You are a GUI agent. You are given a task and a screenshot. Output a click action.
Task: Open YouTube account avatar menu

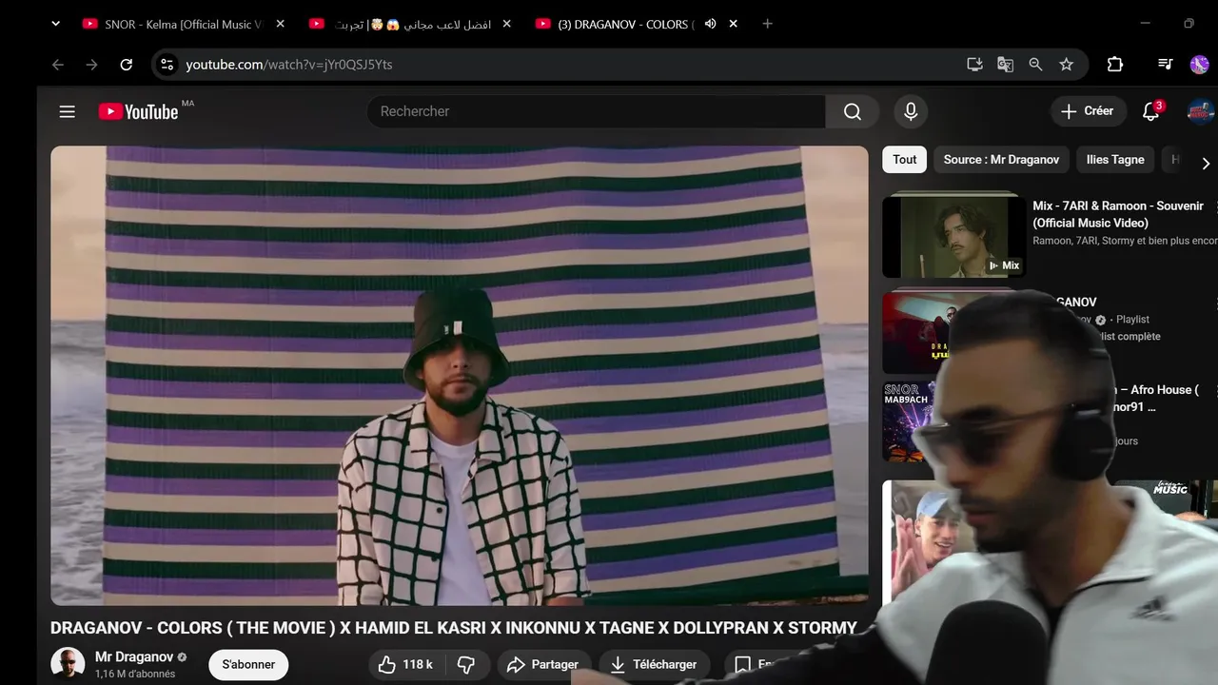point(1201,111)
